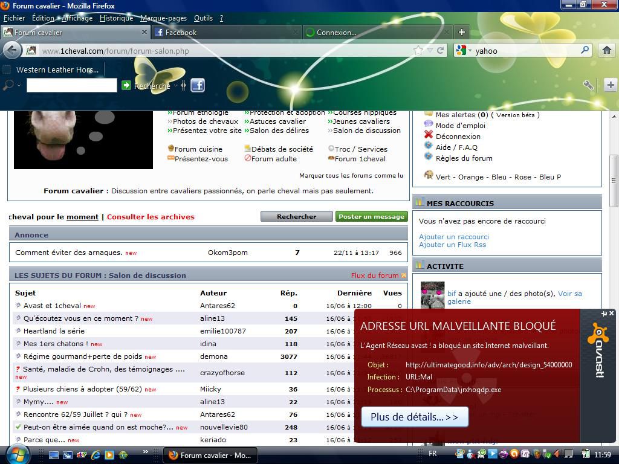Click the Déconnexion red cross icon

tap(429, 136)
